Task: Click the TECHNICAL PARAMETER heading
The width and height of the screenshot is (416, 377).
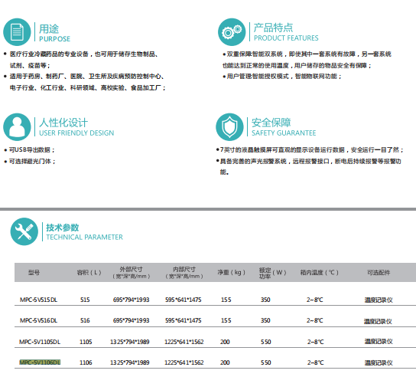Action: pyautogui.click(x=84, y=237)
